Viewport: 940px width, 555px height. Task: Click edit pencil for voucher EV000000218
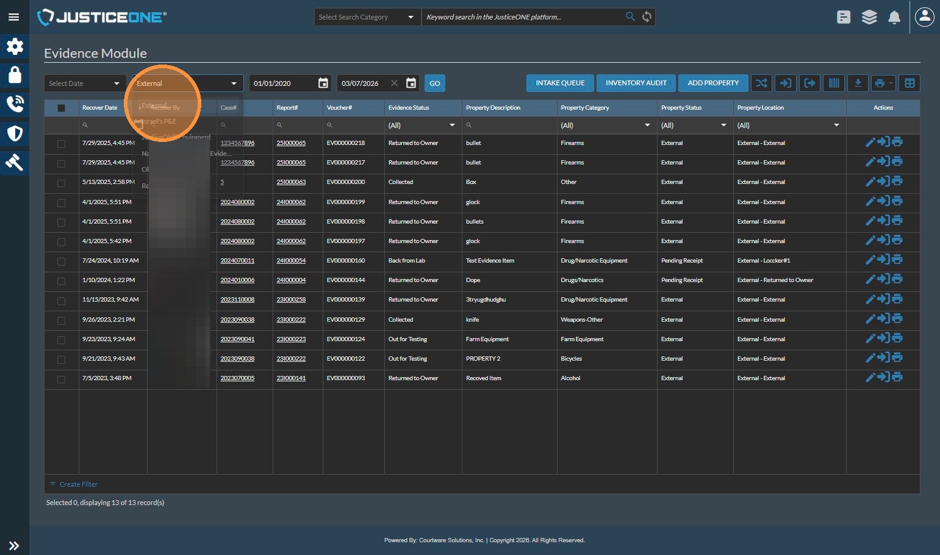pyautogui.click(x=870, y=143)
